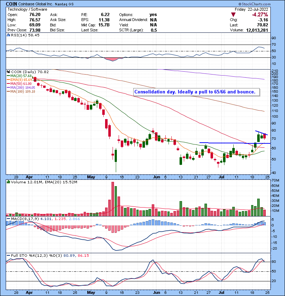
Task: Click the stochastic %D value 86.15
Action: coord(83,255)
